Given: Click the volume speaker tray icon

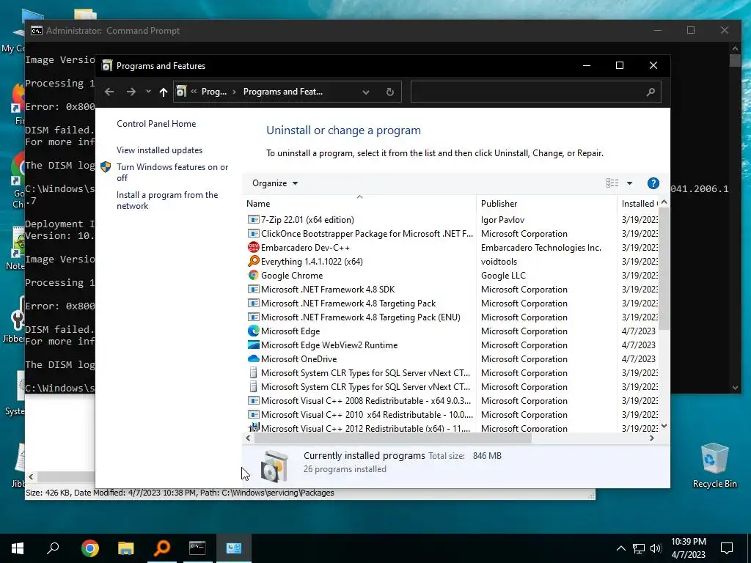Looking at the screenshot, I should pyautogui.click(x=656, y=548).
